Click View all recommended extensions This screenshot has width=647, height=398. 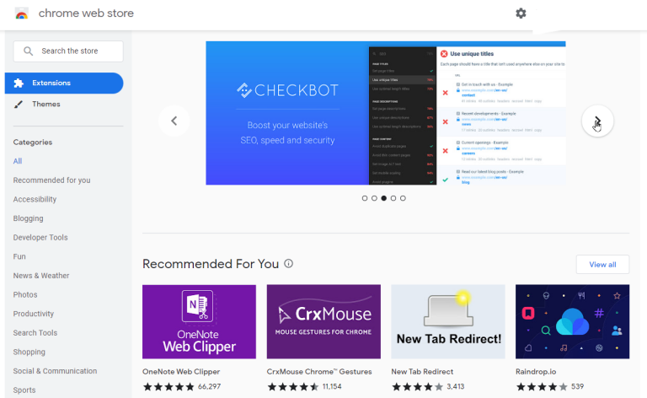pos(602,265)
